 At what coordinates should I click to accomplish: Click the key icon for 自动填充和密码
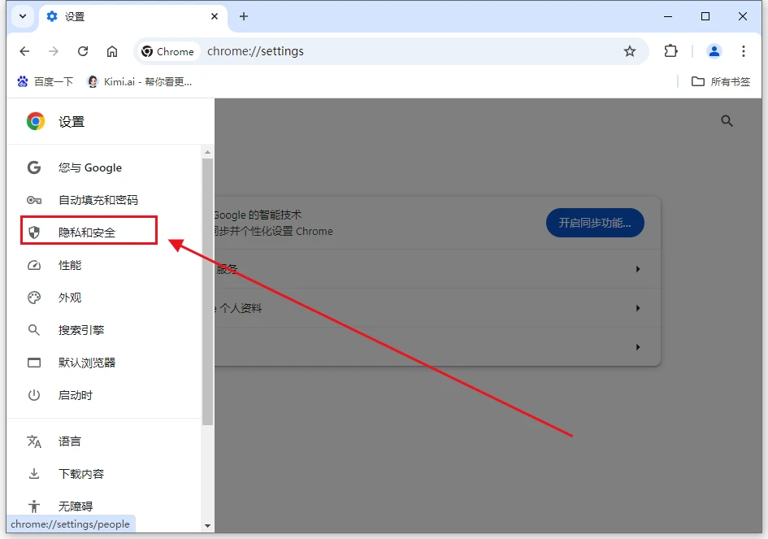[34, 200]
